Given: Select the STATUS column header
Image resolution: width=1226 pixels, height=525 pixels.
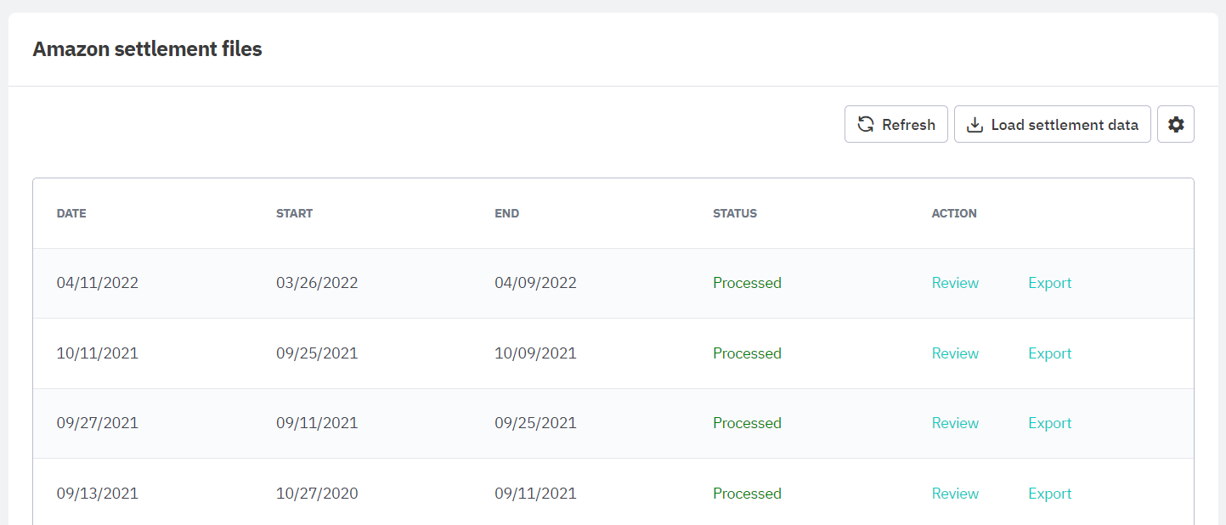Looking at the screenshot, I should click(x=735, y=213).
